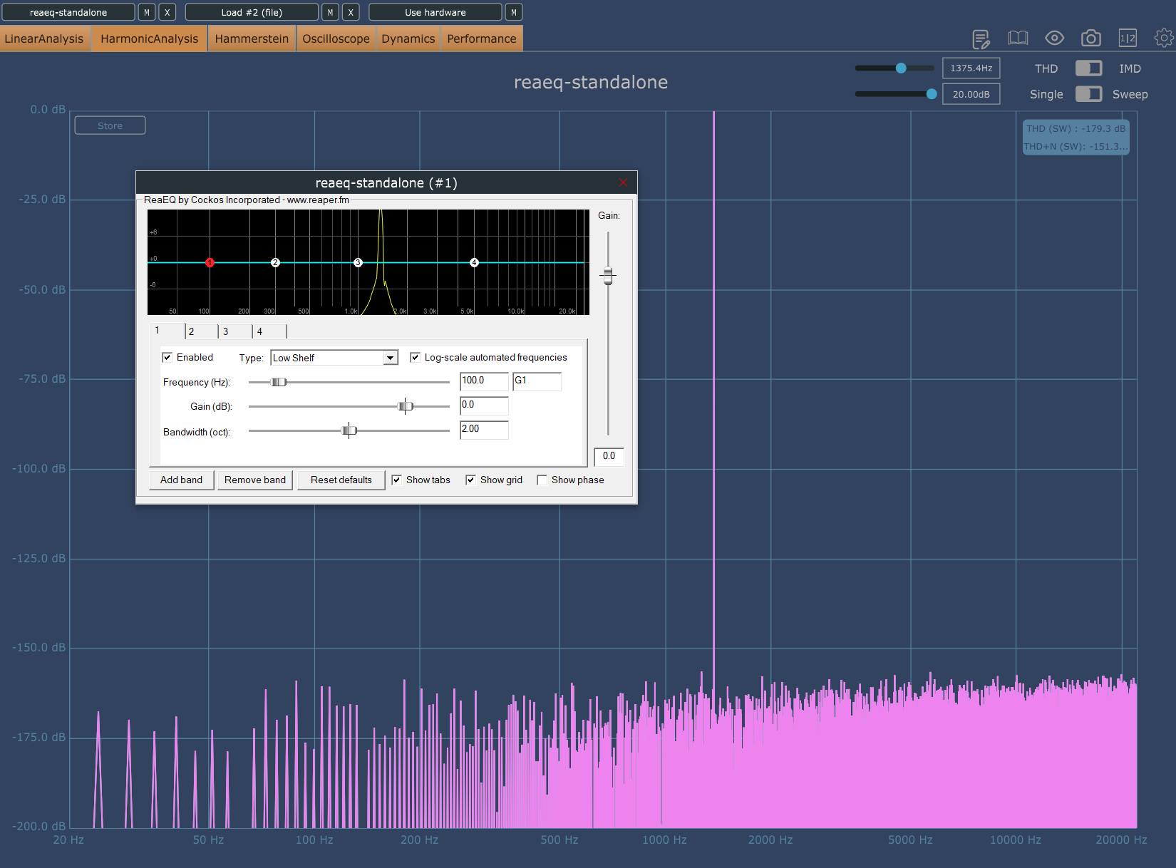This screenshot has height=868, width=1176.
Task: Click the THD (SW) readout box
Action: click(1076, 137)
